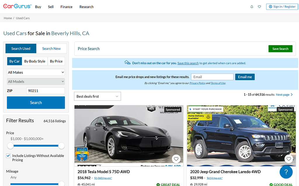Open Jeep $614/mo est. payment link
Image resolution: width=299 pixels, height=186 pixels.
[215, 178]
